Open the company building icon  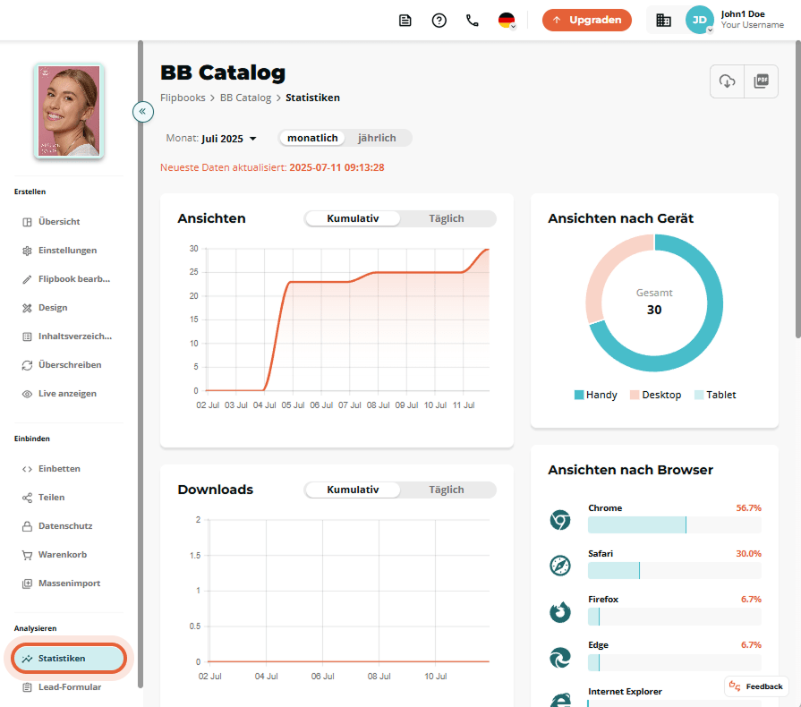pyautogui.click(x=663, y=21)
